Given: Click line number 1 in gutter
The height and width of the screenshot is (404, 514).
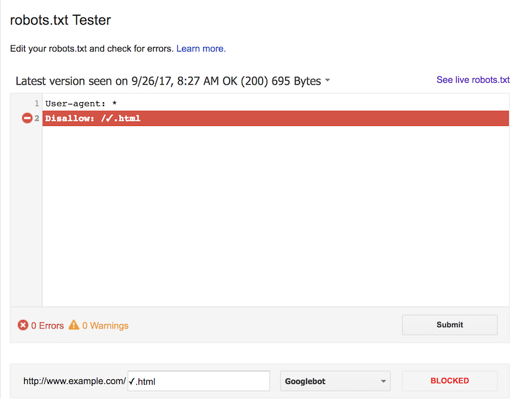Looking at the screenshot, I should coord(37,103).
